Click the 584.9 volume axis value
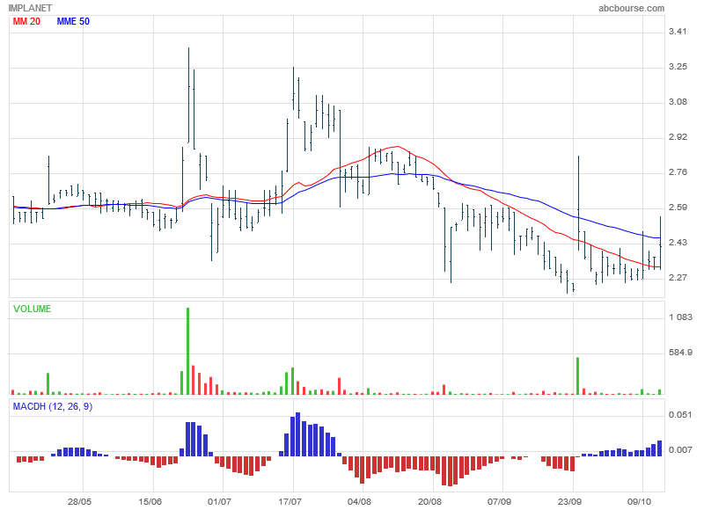The image size is (704, 510). 680,353
